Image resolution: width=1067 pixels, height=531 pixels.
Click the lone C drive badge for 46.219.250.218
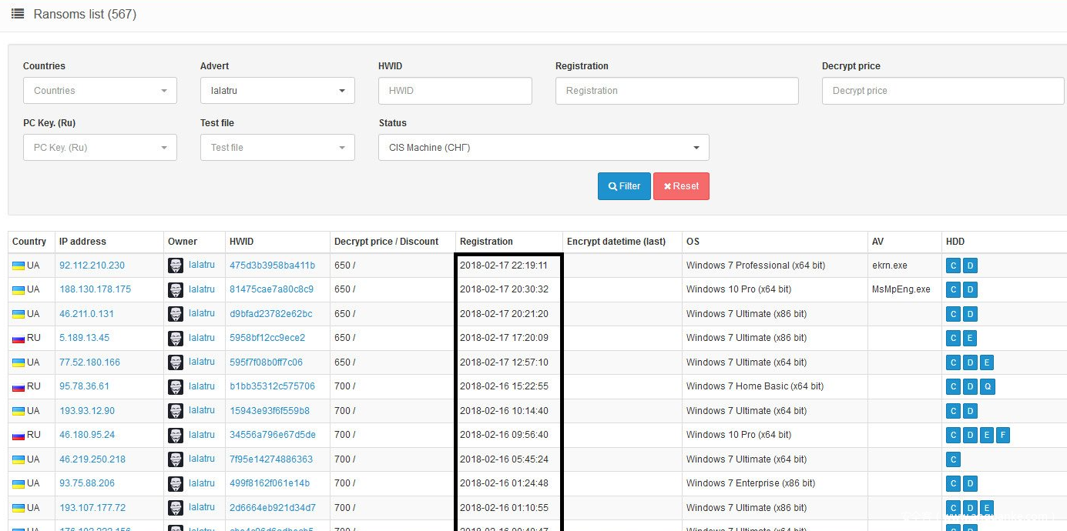coord(954,459)
